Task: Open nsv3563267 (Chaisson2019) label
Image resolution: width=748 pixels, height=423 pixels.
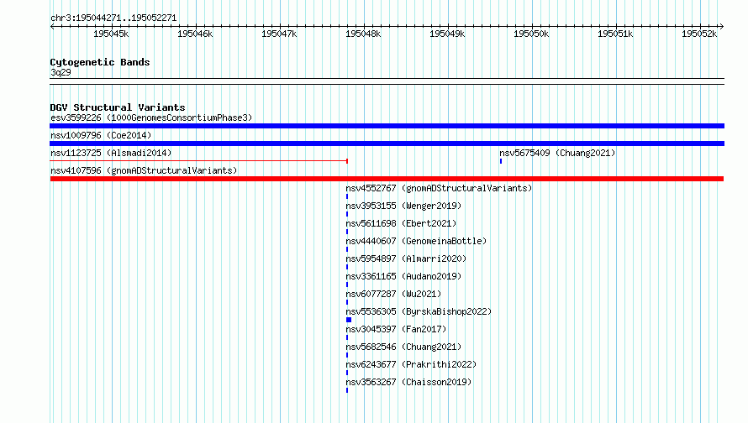Action: click(408, 382)
